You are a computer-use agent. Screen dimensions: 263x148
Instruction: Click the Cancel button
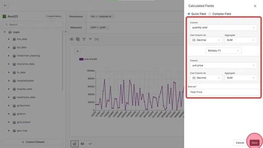[240, 143]
